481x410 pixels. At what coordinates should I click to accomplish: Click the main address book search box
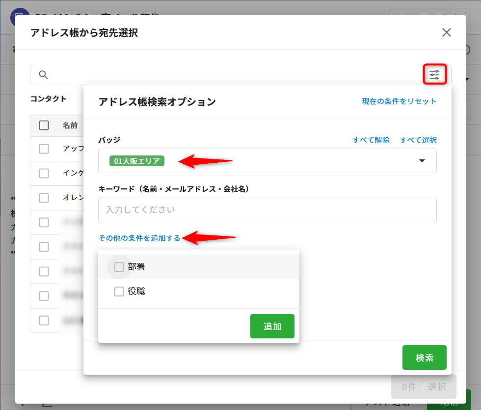tap(231, 75)
